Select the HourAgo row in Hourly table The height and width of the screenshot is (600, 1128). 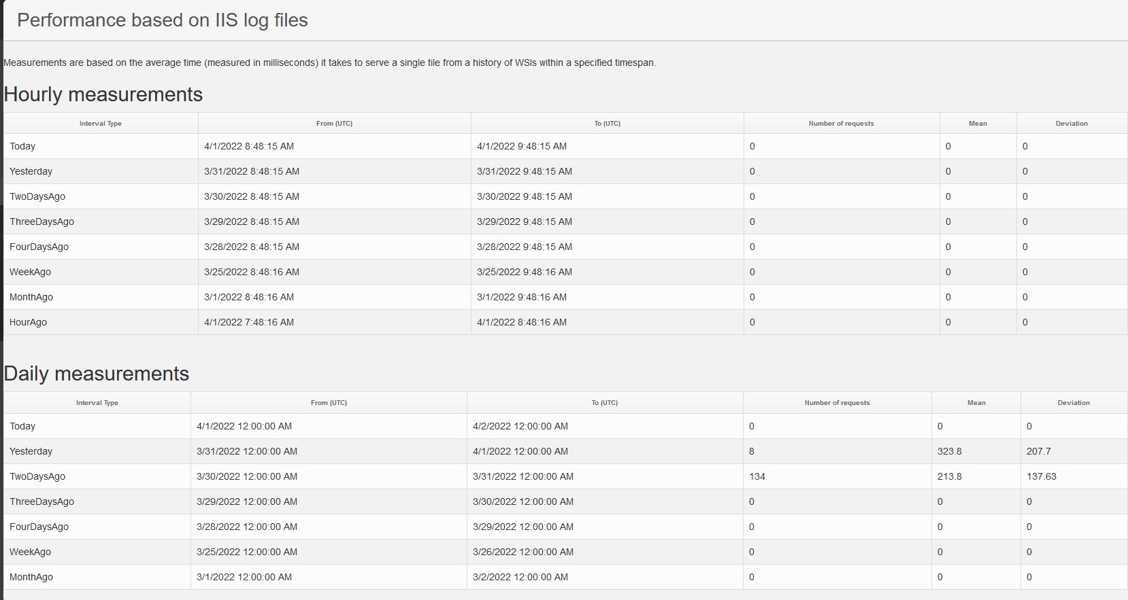pos(29,322)
